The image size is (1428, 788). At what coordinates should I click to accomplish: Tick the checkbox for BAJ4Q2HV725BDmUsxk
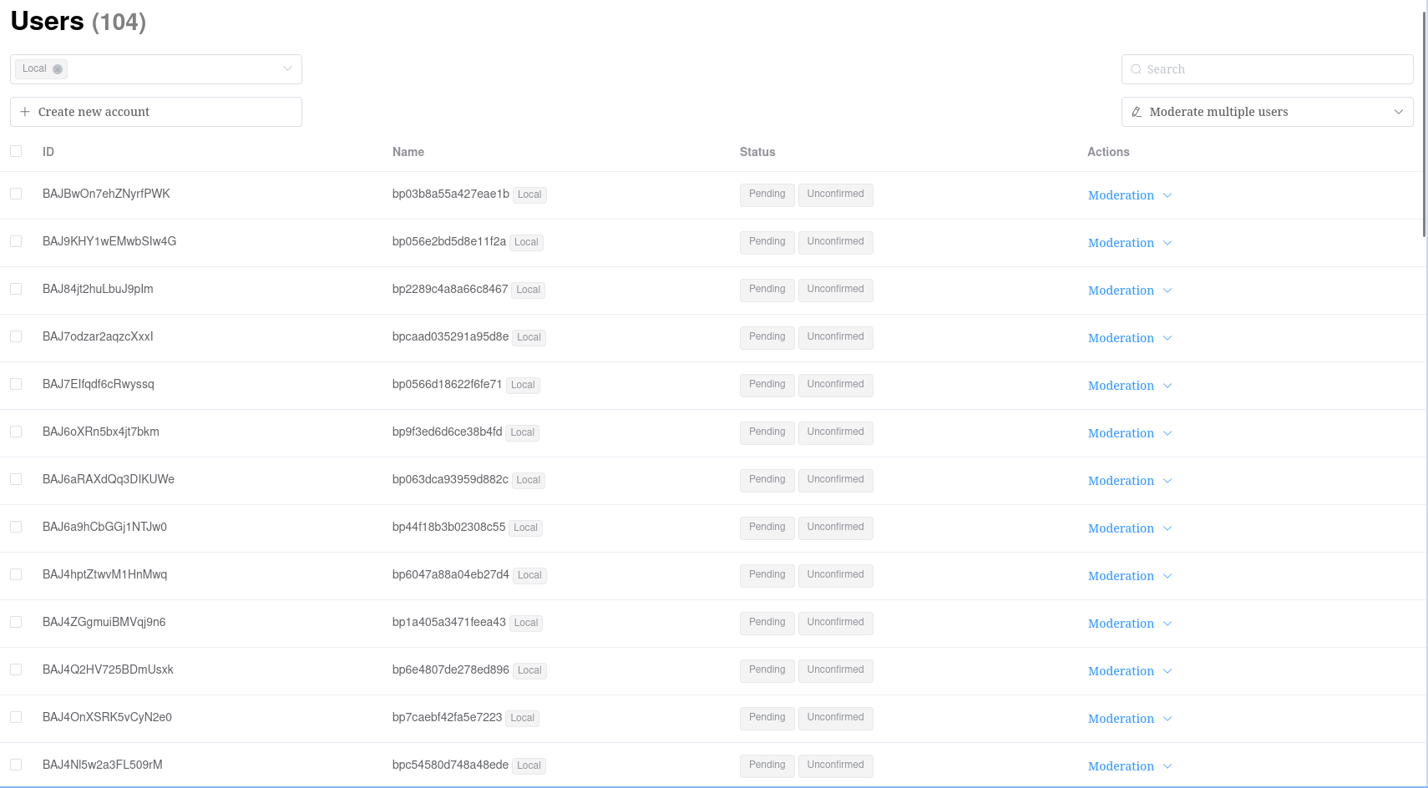pyautogui.click(x=16, y=669)
